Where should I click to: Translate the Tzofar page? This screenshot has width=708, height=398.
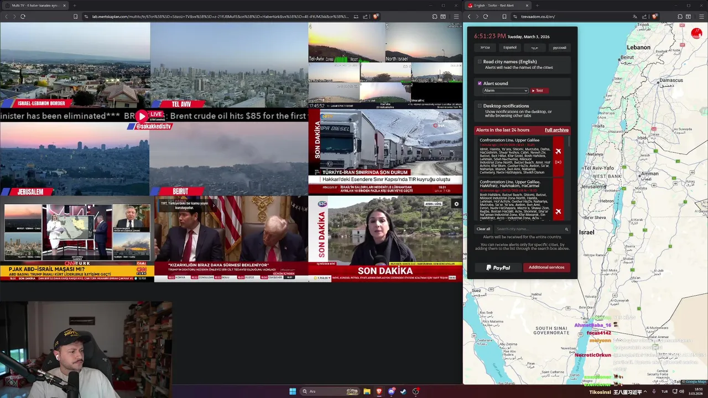(634, 17)
